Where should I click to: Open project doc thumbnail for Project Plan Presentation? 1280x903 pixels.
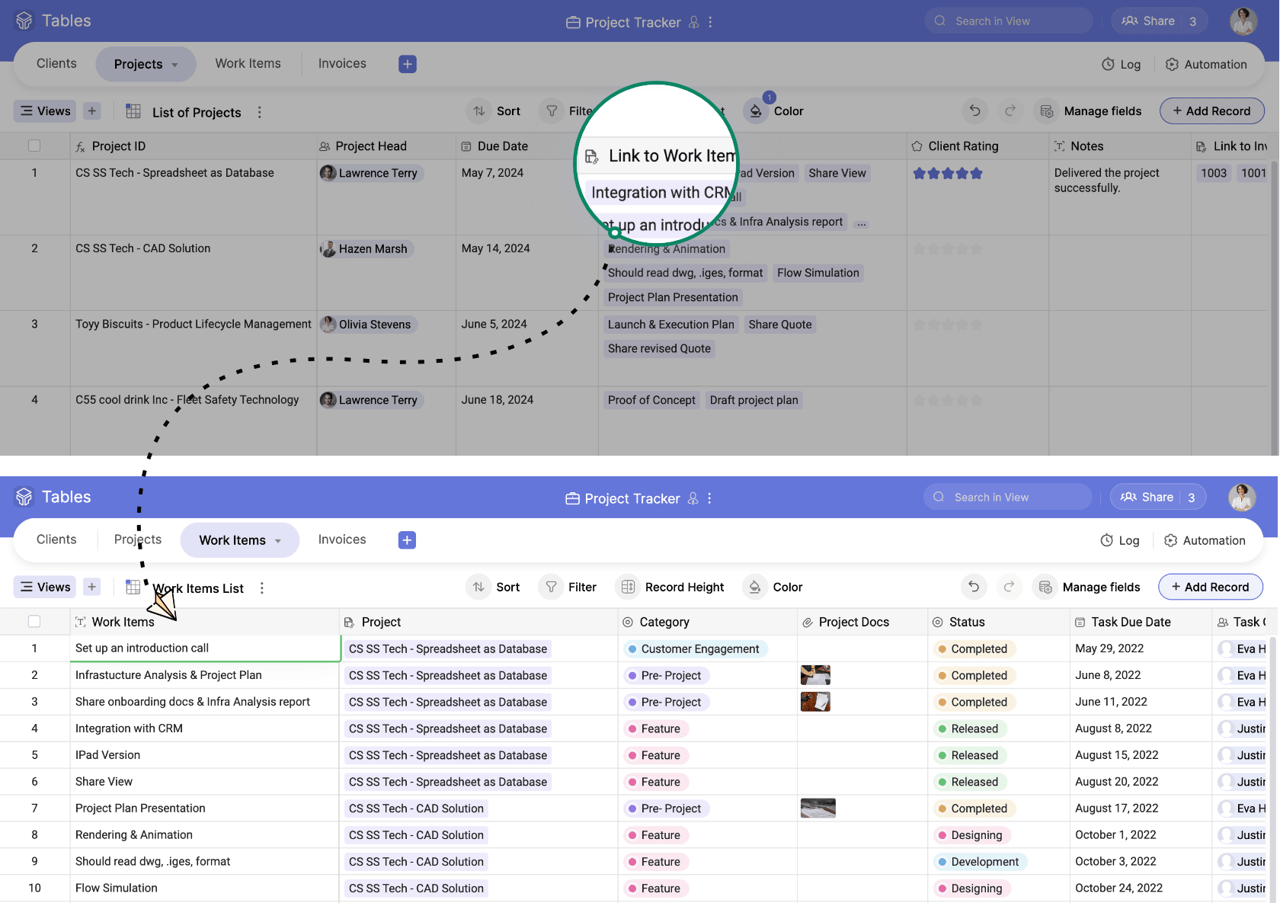coord(818,809)
